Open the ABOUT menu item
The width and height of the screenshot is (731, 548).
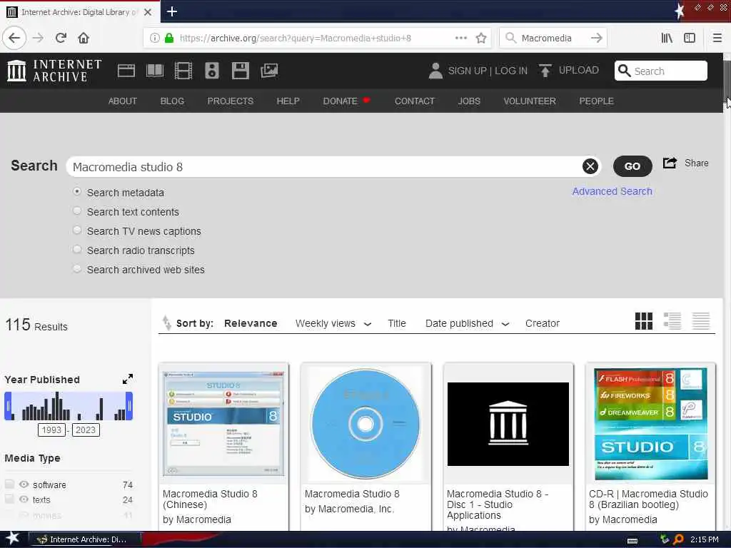point(123,101)
